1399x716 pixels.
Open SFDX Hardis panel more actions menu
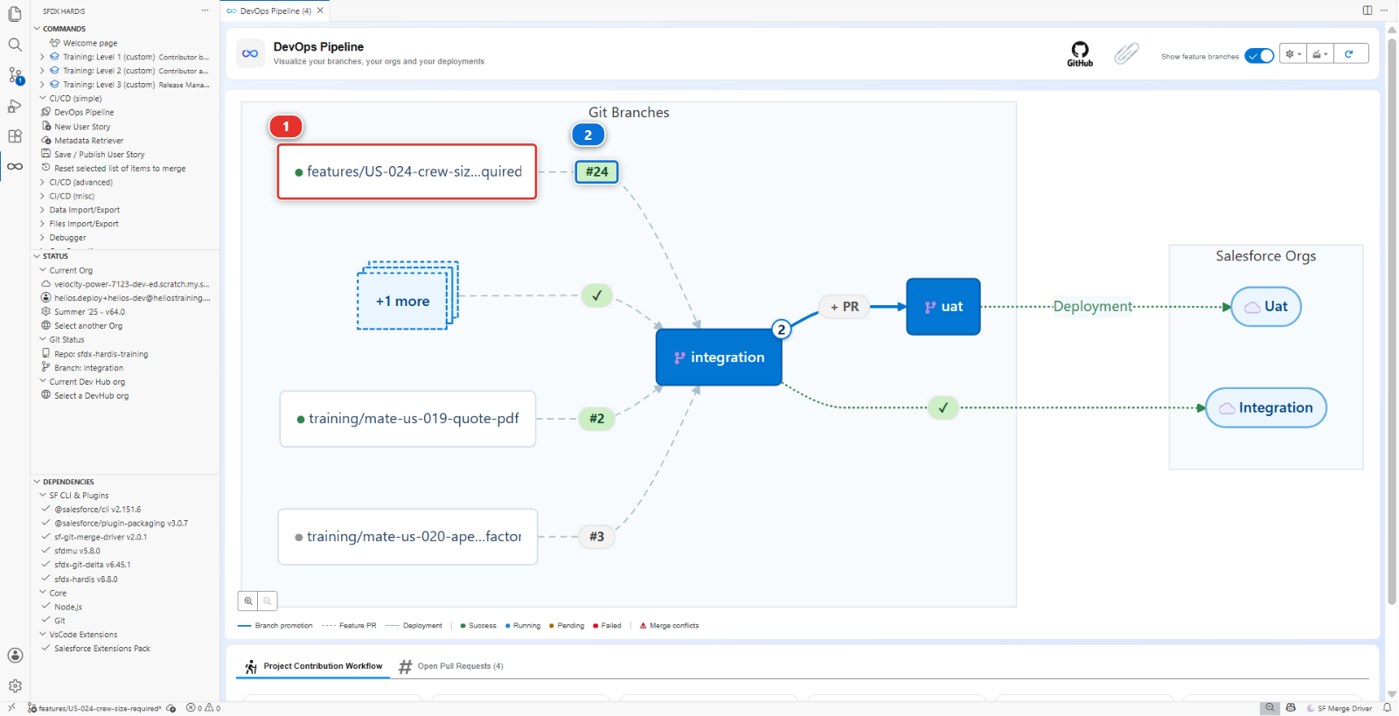click(205, 10)
